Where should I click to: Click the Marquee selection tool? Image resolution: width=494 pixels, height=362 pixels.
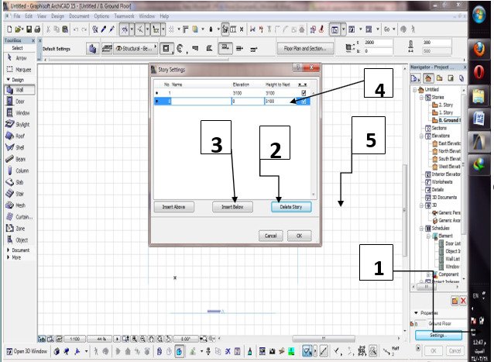[x=19, y=67]
